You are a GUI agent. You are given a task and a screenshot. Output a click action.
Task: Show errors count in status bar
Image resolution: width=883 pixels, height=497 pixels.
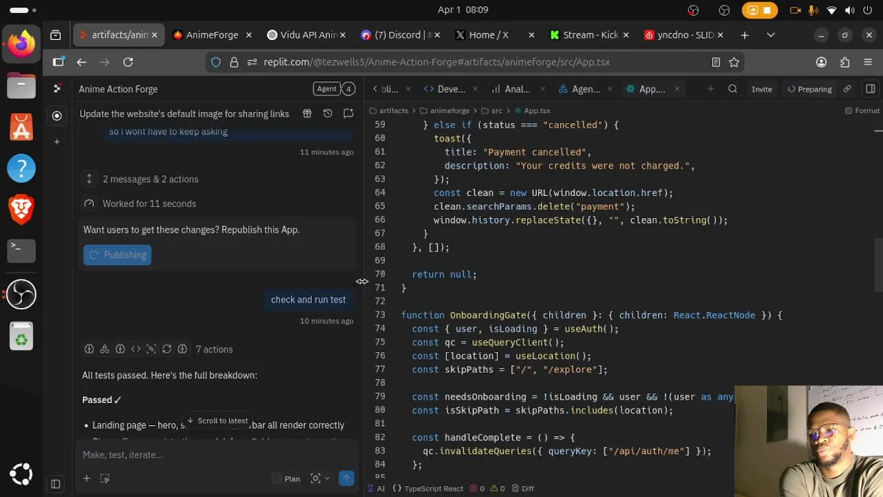tap(477, 488)
